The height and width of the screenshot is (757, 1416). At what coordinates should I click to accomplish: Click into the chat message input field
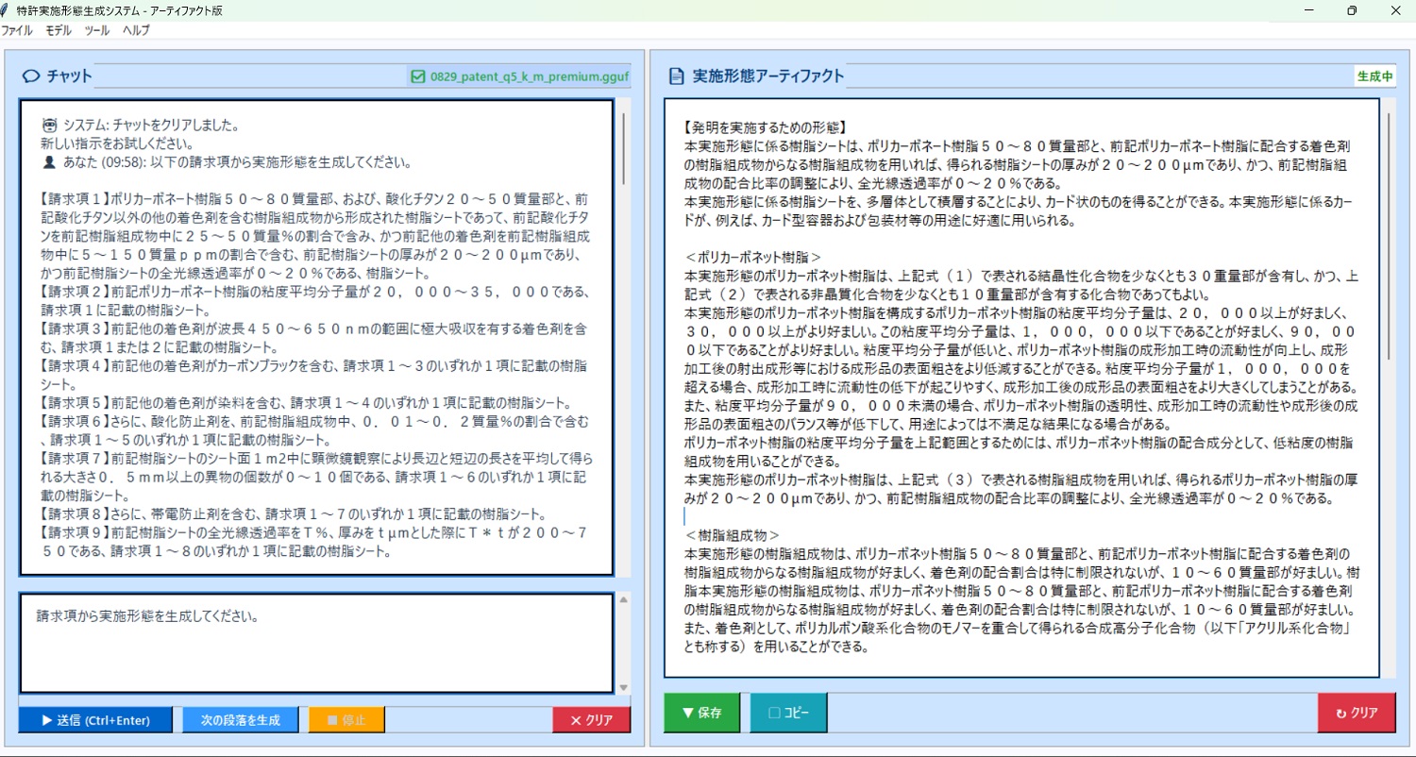(316, 642)
